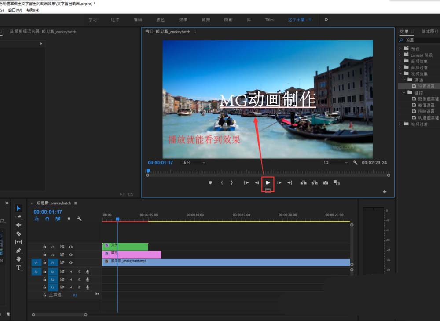Select the Razor tool in toolbar
The height and width of the screenshot is (321, 440).
[18, 233]
